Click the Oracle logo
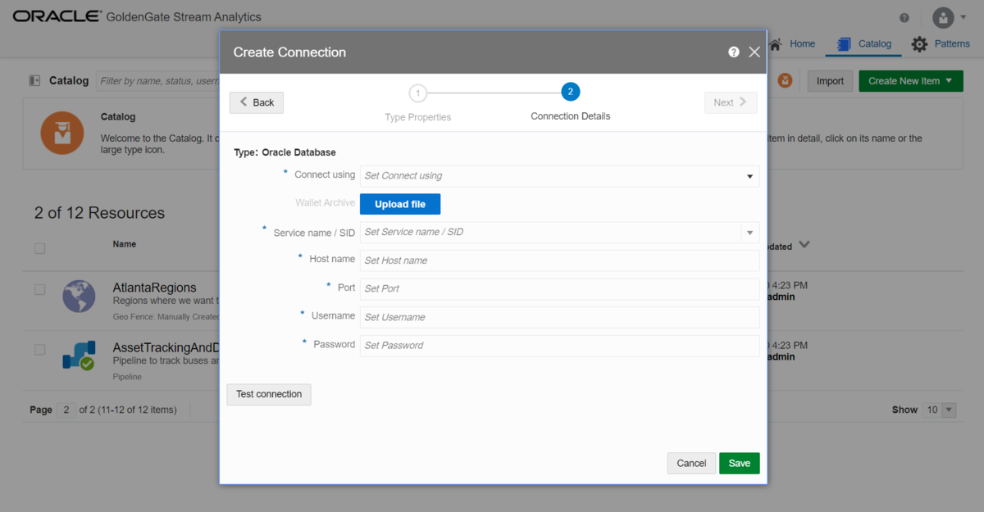Viewport: 984px width, 512px height. [57, 16]
